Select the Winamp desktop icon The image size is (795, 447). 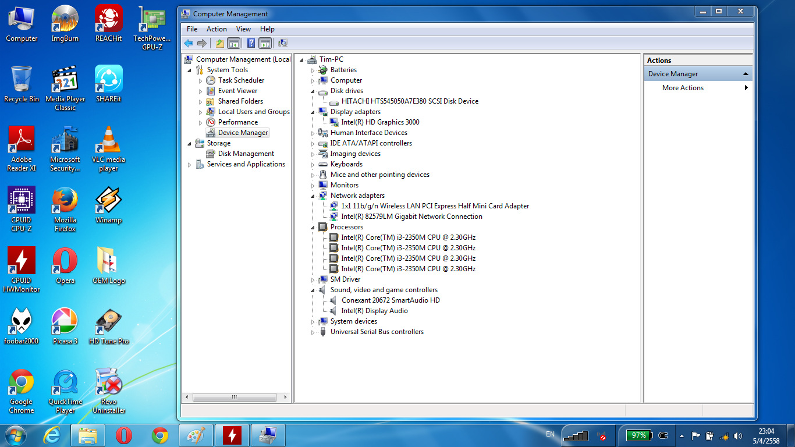click(108, 206)
